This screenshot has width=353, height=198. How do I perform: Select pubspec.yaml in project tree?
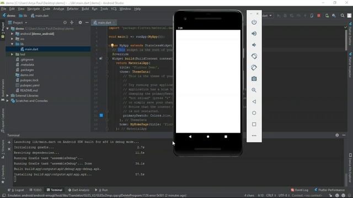[x=30, y=85]
